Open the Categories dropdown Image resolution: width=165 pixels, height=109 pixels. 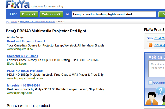pos(51,14)
